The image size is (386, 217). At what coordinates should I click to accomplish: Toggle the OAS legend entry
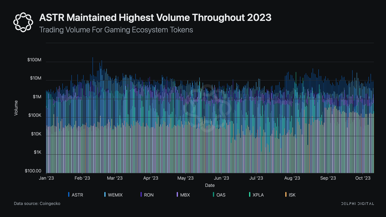(x=219, y=195)
